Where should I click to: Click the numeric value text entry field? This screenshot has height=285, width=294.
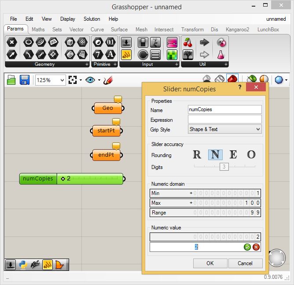(x=196, y=247)
